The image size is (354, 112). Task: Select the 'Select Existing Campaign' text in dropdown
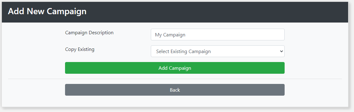[x=183, y=52]
